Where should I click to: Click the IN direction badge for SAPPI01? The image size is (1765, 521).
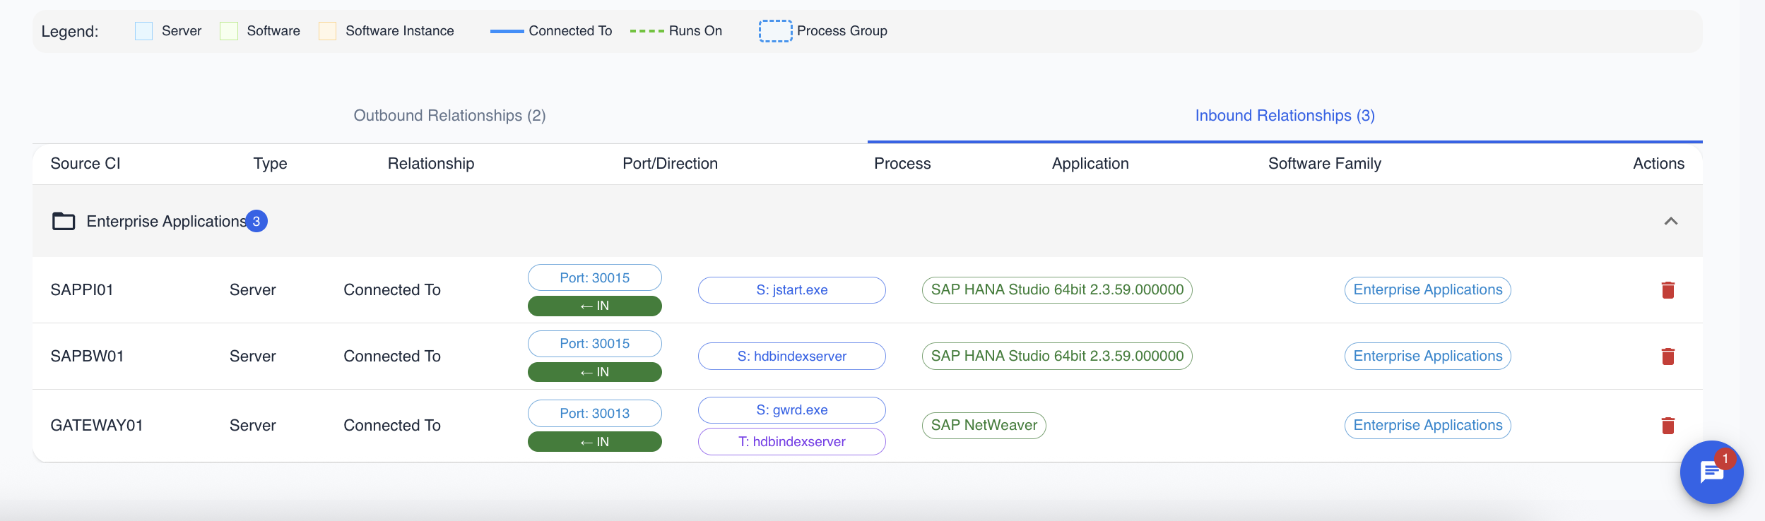coord(594,306)
